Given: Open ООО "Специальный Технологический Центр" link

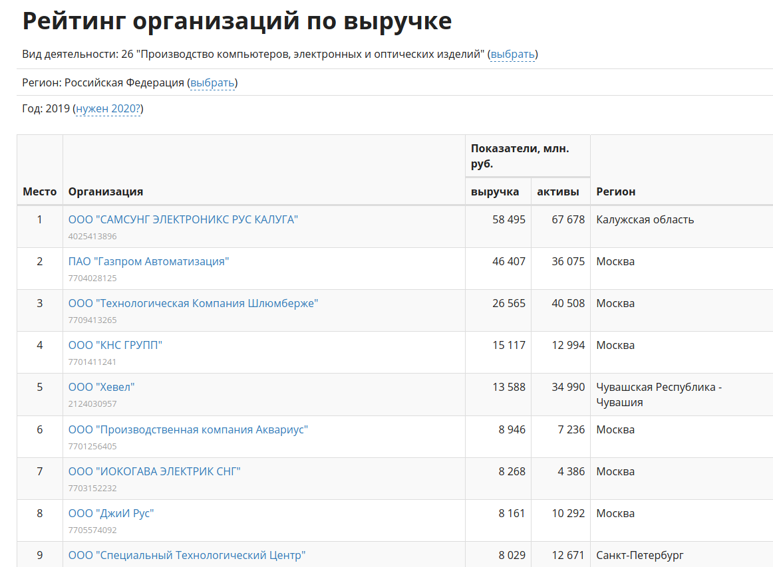Looking at the screenshot, I should click(187, 555).
